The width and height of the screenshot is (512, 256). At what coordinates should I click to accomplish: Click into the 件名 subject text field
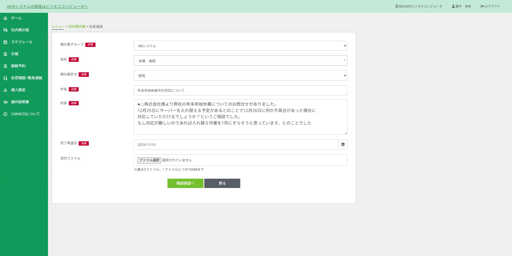point(240,90)
